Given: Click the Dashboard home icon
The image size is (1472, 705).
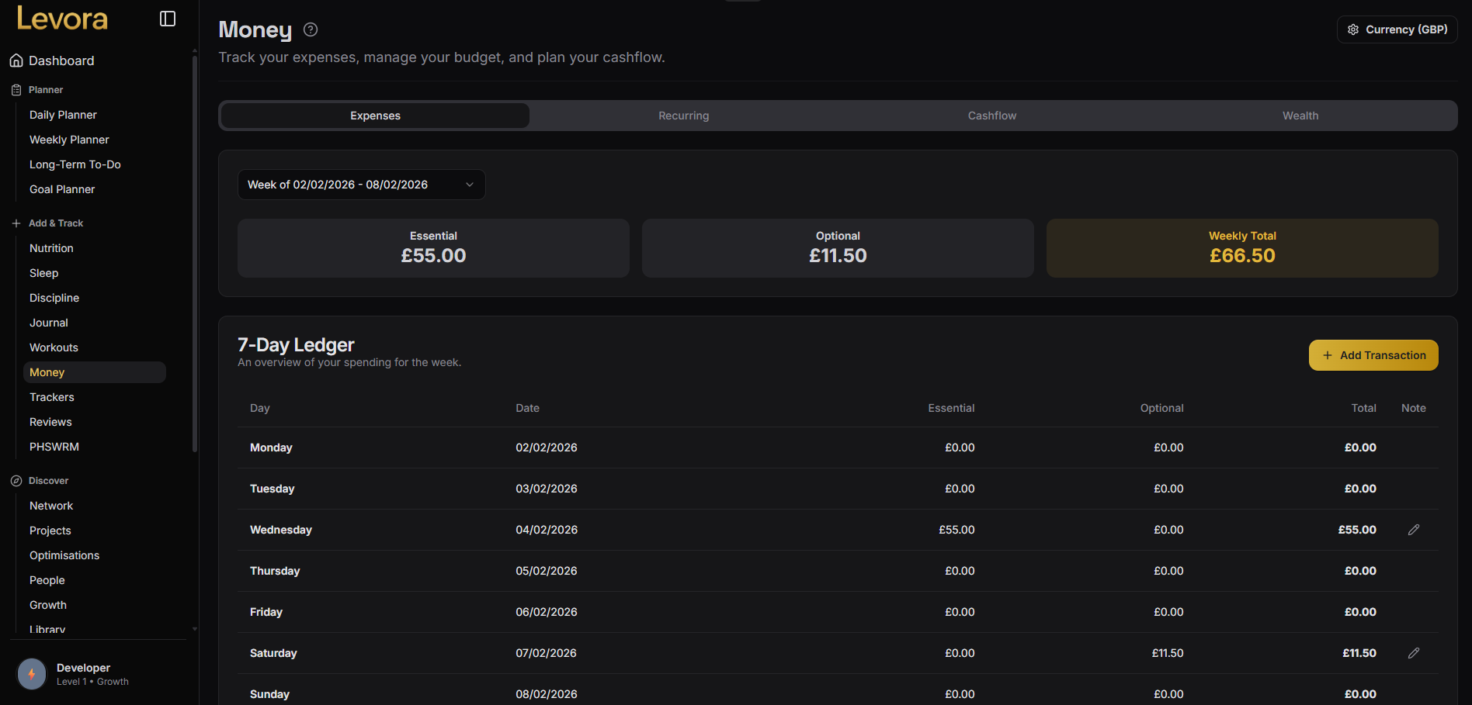Looking at the screenshot, I should [x=16, y=60].
